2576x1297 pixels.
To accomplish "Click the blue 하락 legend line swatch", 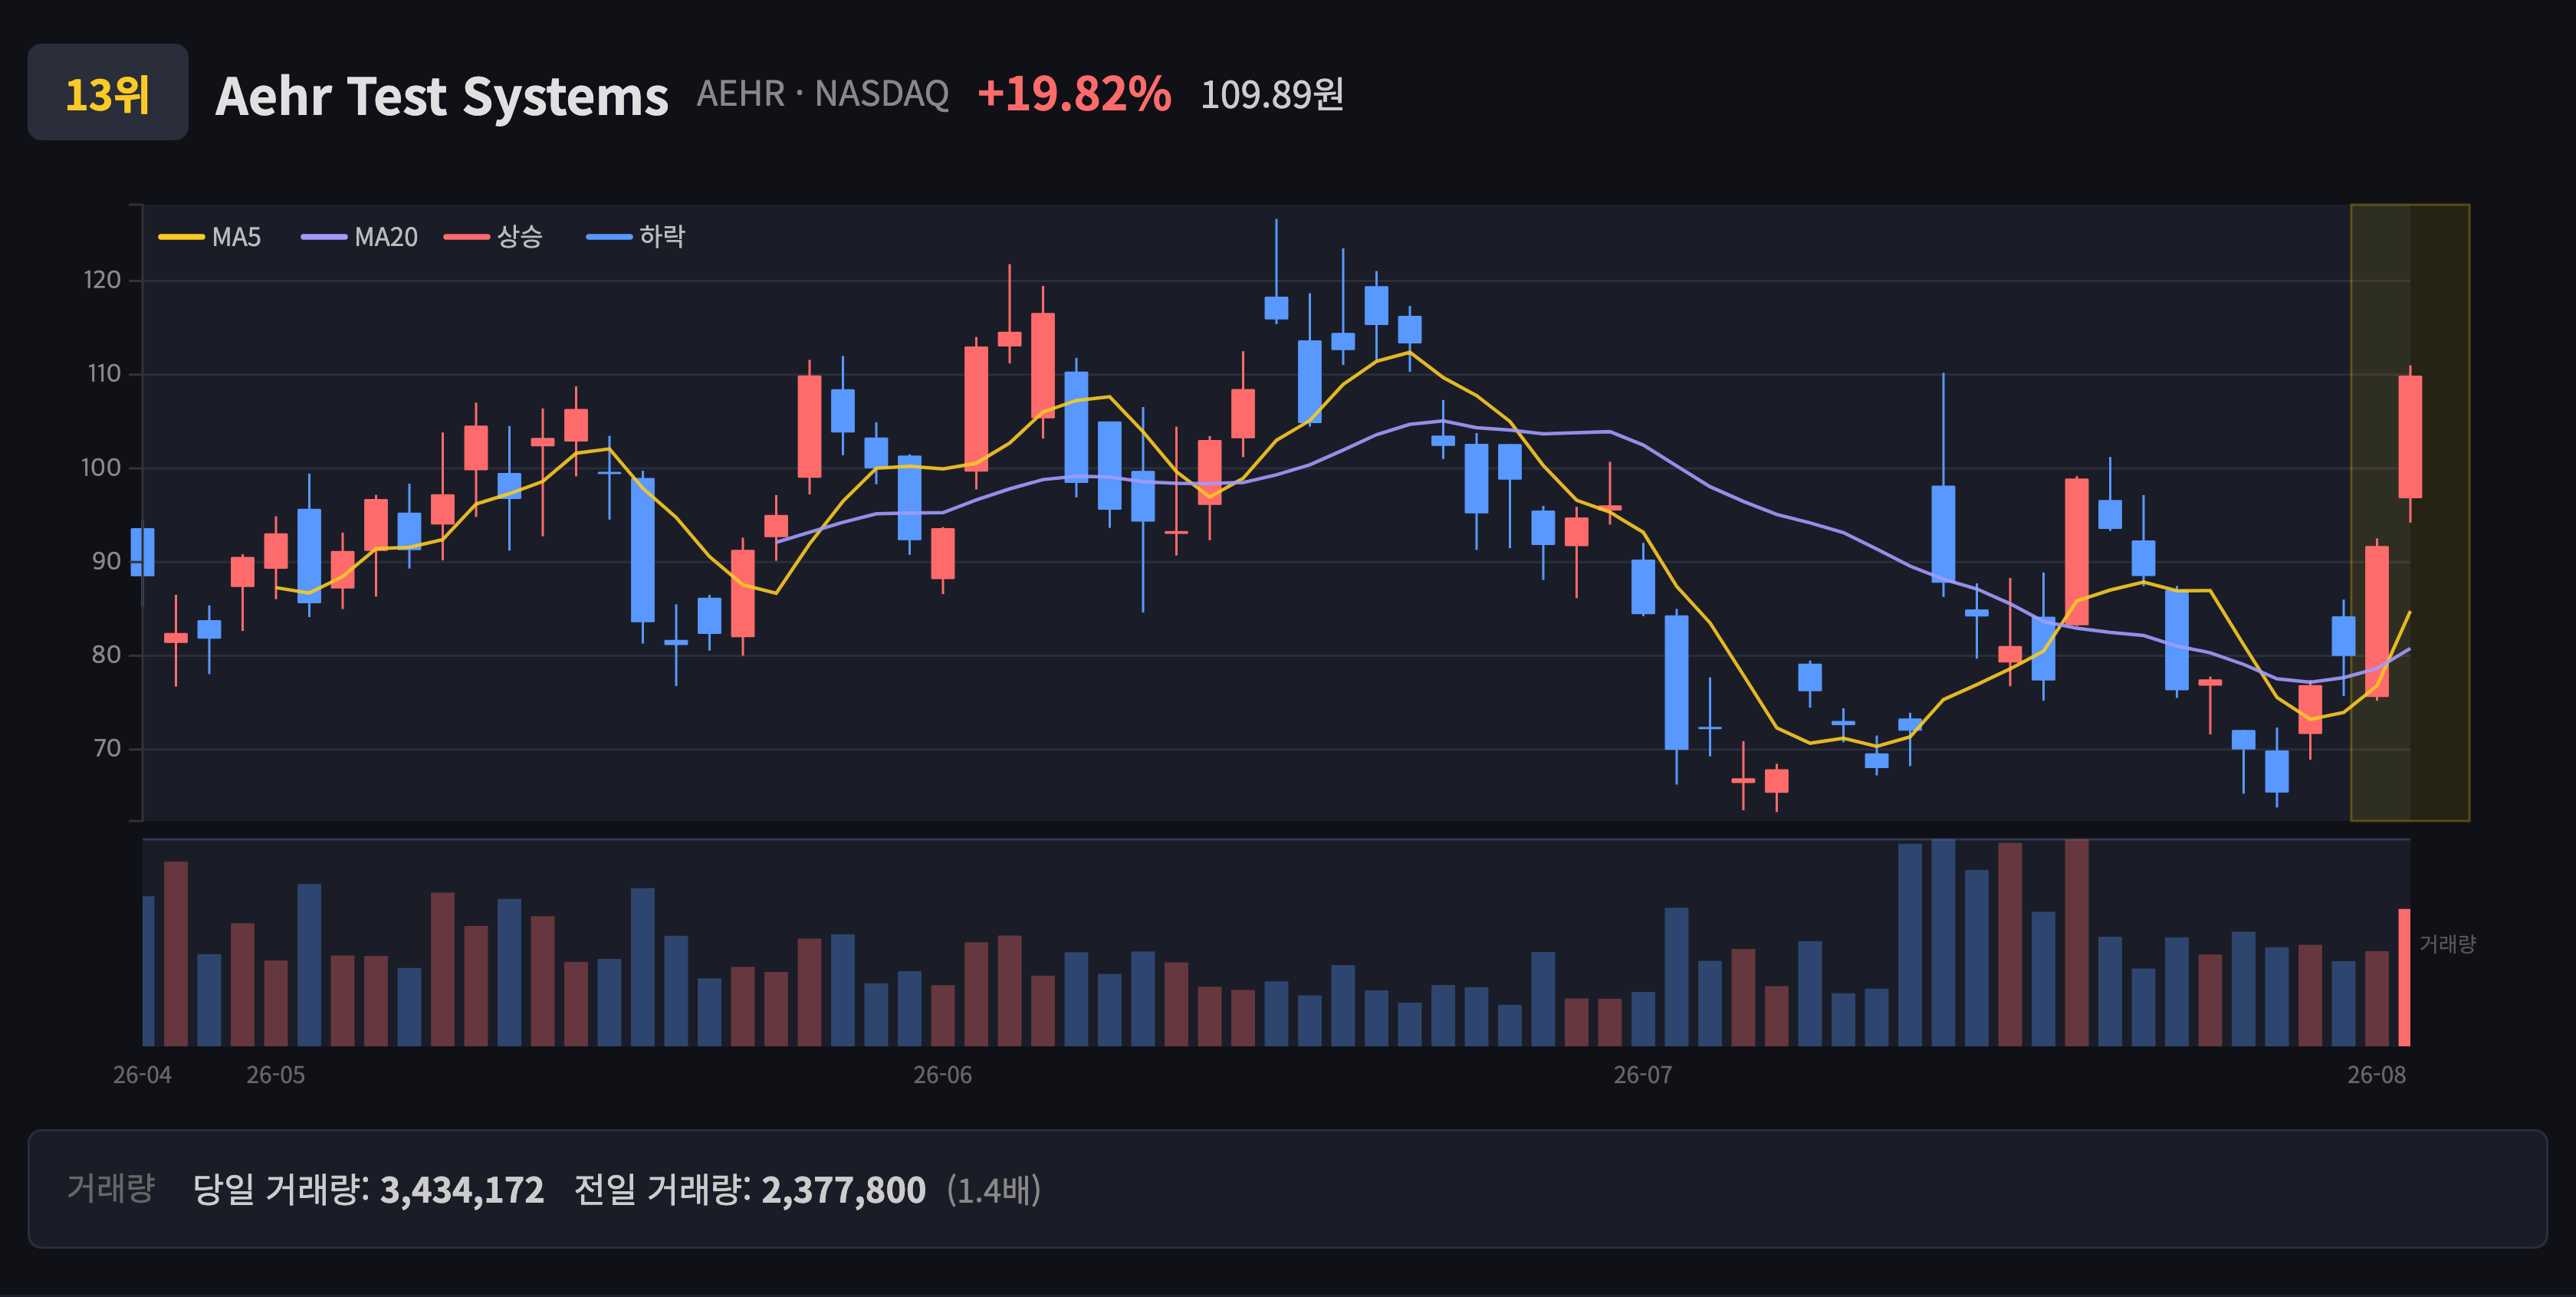I will [609, 237].
